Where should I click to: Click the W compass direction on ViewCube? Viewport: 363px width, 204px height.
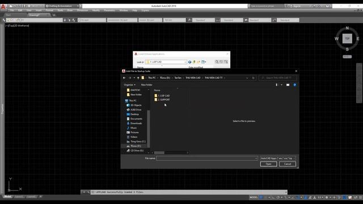(x=336, y=39)
